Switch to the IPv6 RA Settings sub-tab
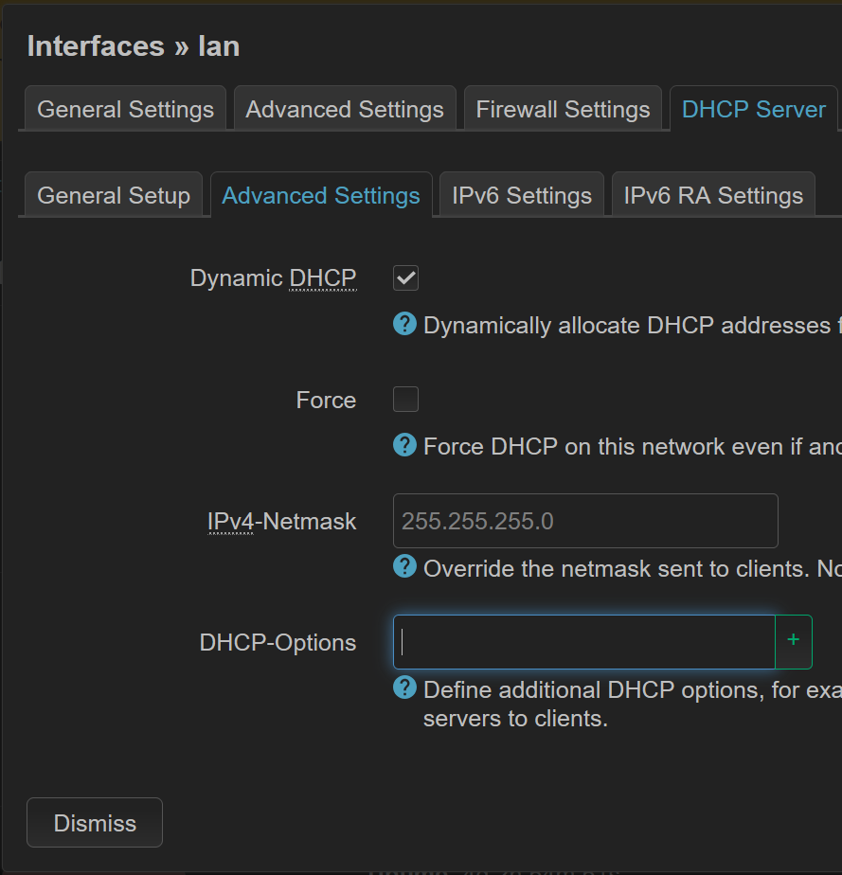 pyautogui.click(x=713, y=195)
